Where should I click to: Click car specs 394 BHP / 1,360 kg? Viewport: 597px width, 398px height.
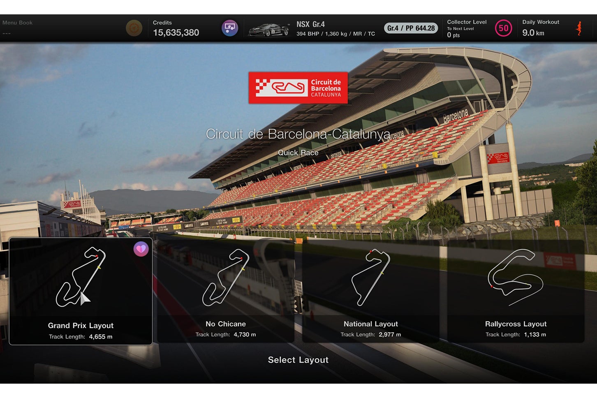pos(336,34)
